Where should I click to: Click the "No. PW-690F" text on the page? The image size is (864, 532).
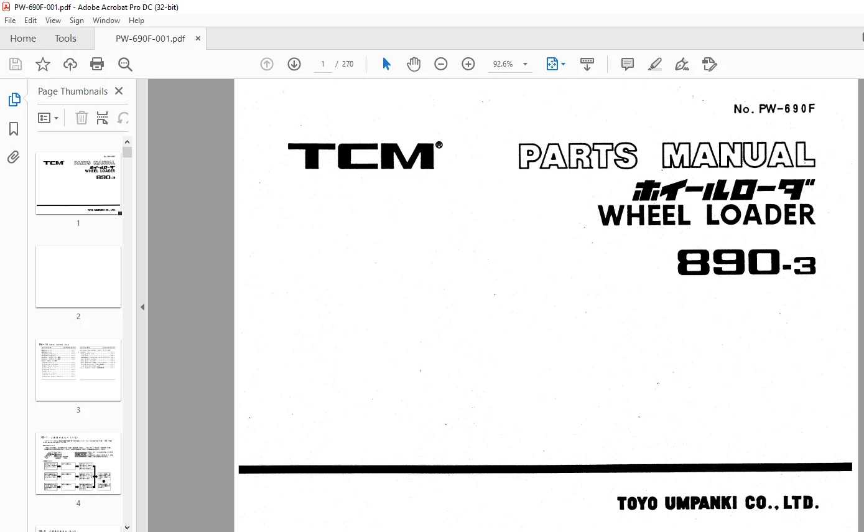(774, 109)
